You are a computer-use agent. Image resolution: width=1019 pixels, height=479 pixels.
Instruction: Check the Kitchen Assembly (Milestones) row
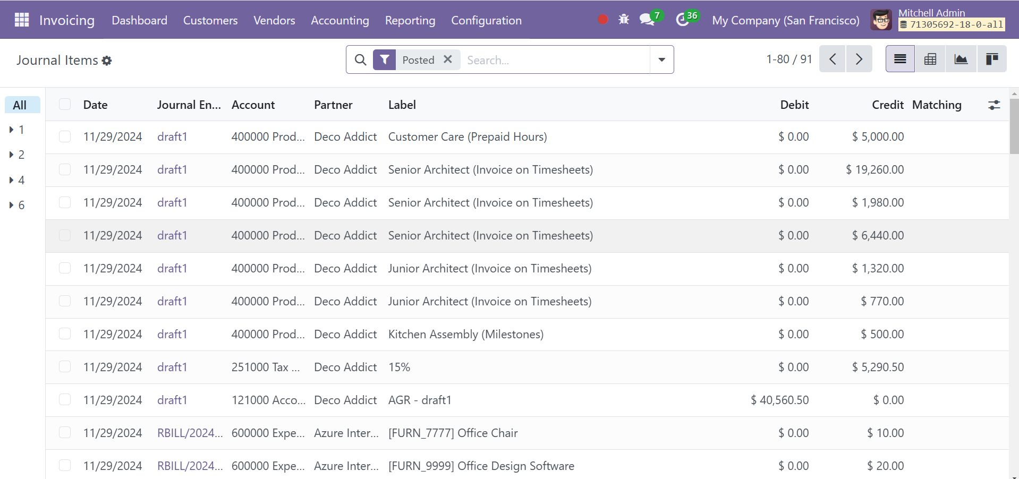(x=65, y=334)
